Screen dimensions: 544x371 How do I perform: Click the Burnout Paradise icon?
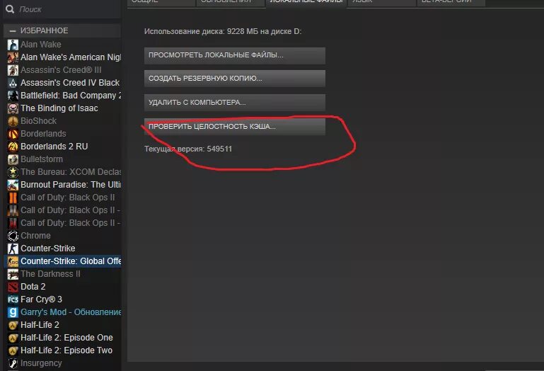13,185
